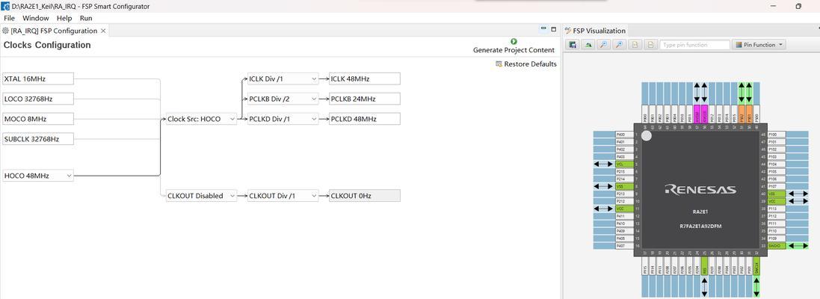Screen dimensions: 820x299
Task: Click the XTAL 16MHz input box
Action: (37, 79)
